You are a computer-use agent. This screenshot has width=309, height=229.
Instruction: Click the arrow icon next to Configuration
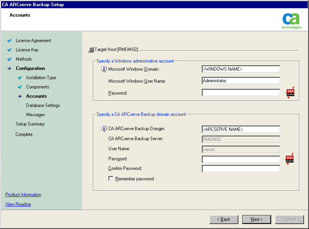pos(10,68)
